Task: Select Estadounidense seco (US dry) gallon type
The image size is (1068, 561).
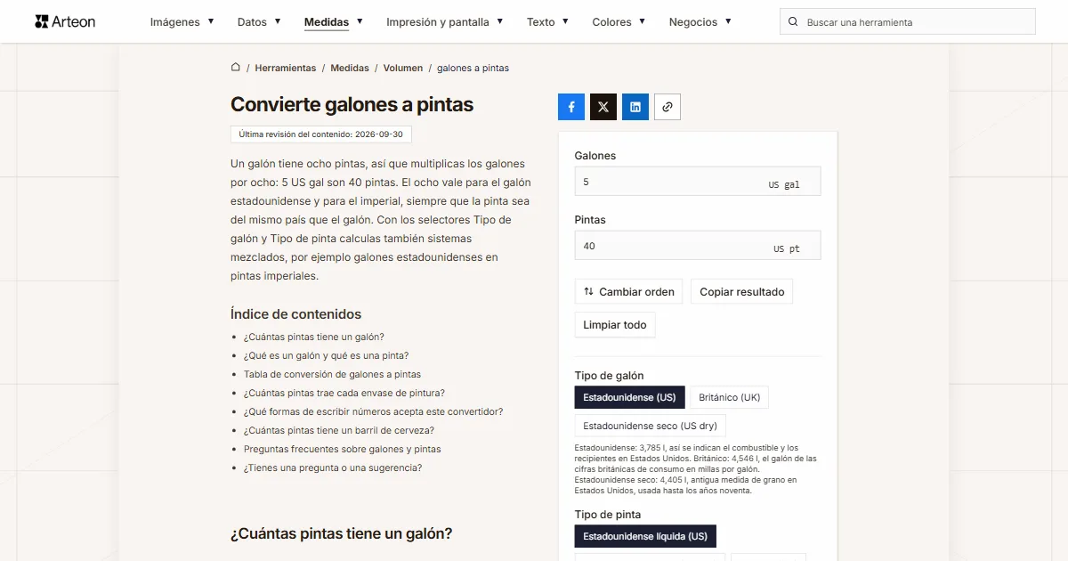Action: (650, 426)
